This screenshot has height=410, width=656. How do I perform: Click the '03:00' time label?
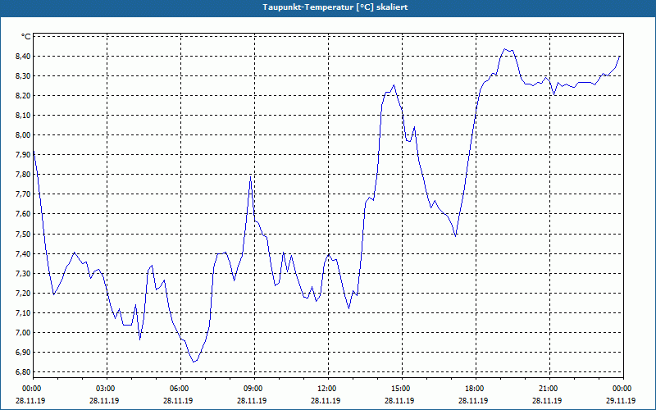107,389
